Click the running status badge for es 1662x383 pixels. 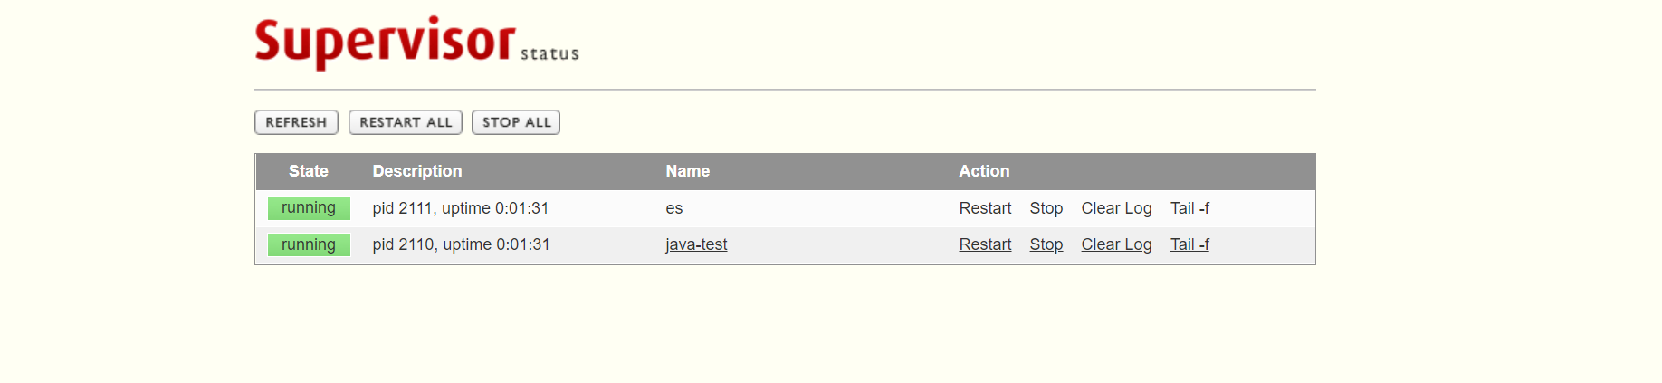pyautogui.click(x=309, y=208)
